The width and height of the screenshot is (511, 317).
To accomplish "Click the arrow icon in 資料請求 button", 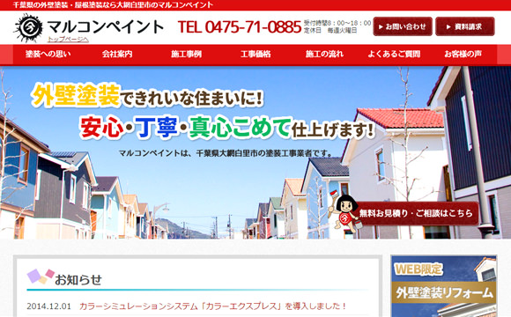I will coord(448,27).
